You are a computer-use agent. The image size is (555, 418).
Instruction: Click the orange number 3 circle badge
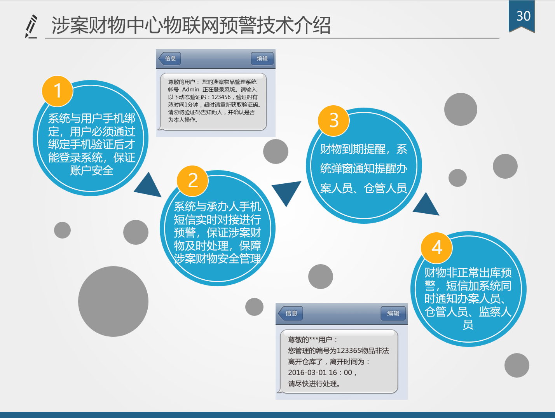333,121
